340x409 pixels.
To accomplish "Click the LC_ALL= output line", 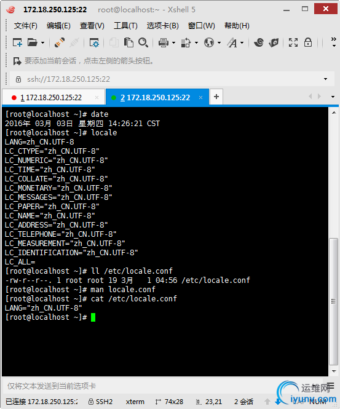I will pos(20,262).
